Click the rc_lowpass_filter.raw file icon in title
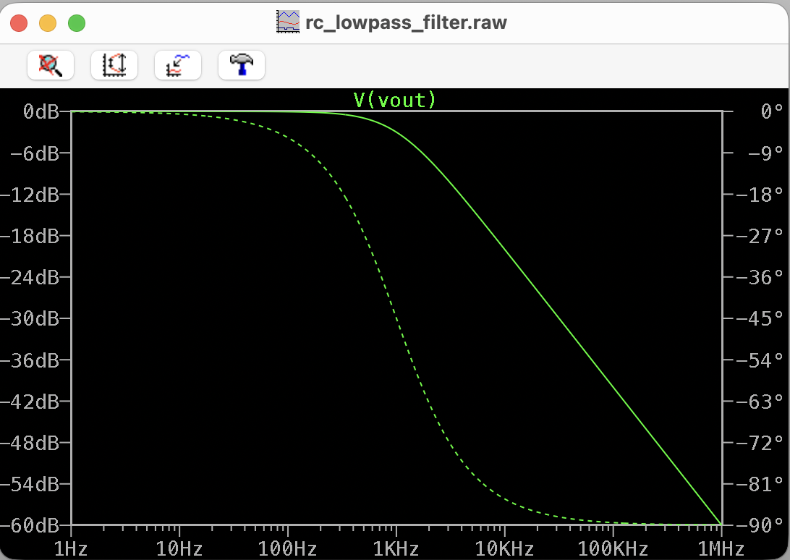Image resolution: width=790 pixels, height=560 pixels. click(288, 22)
